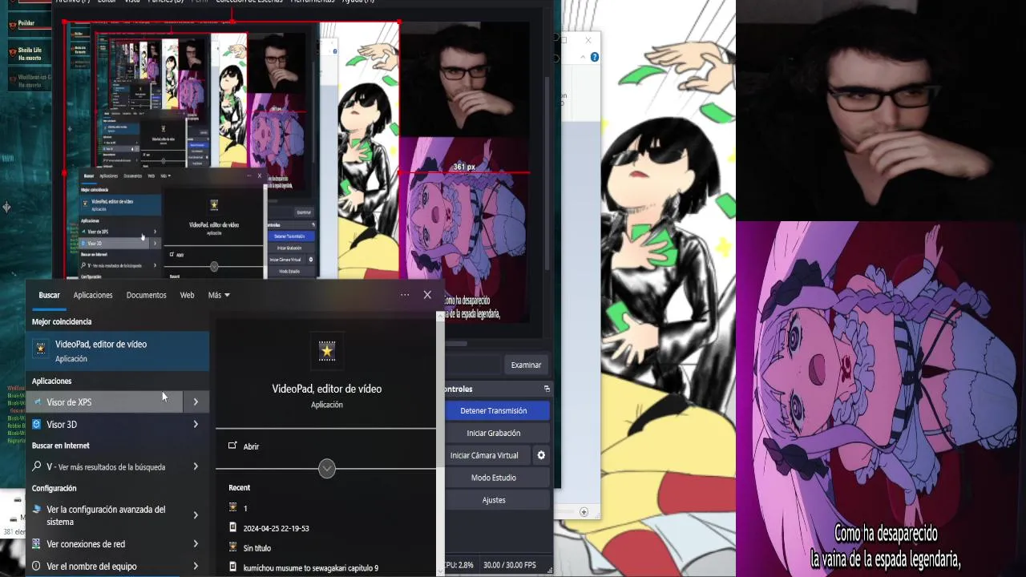
Task: Click the Ver conexiones de red icon
Action: 37,544
